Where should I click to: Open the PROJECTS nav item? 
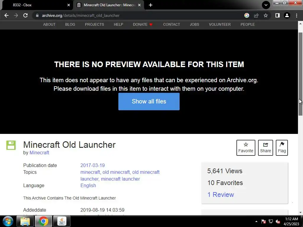point(94,25)
